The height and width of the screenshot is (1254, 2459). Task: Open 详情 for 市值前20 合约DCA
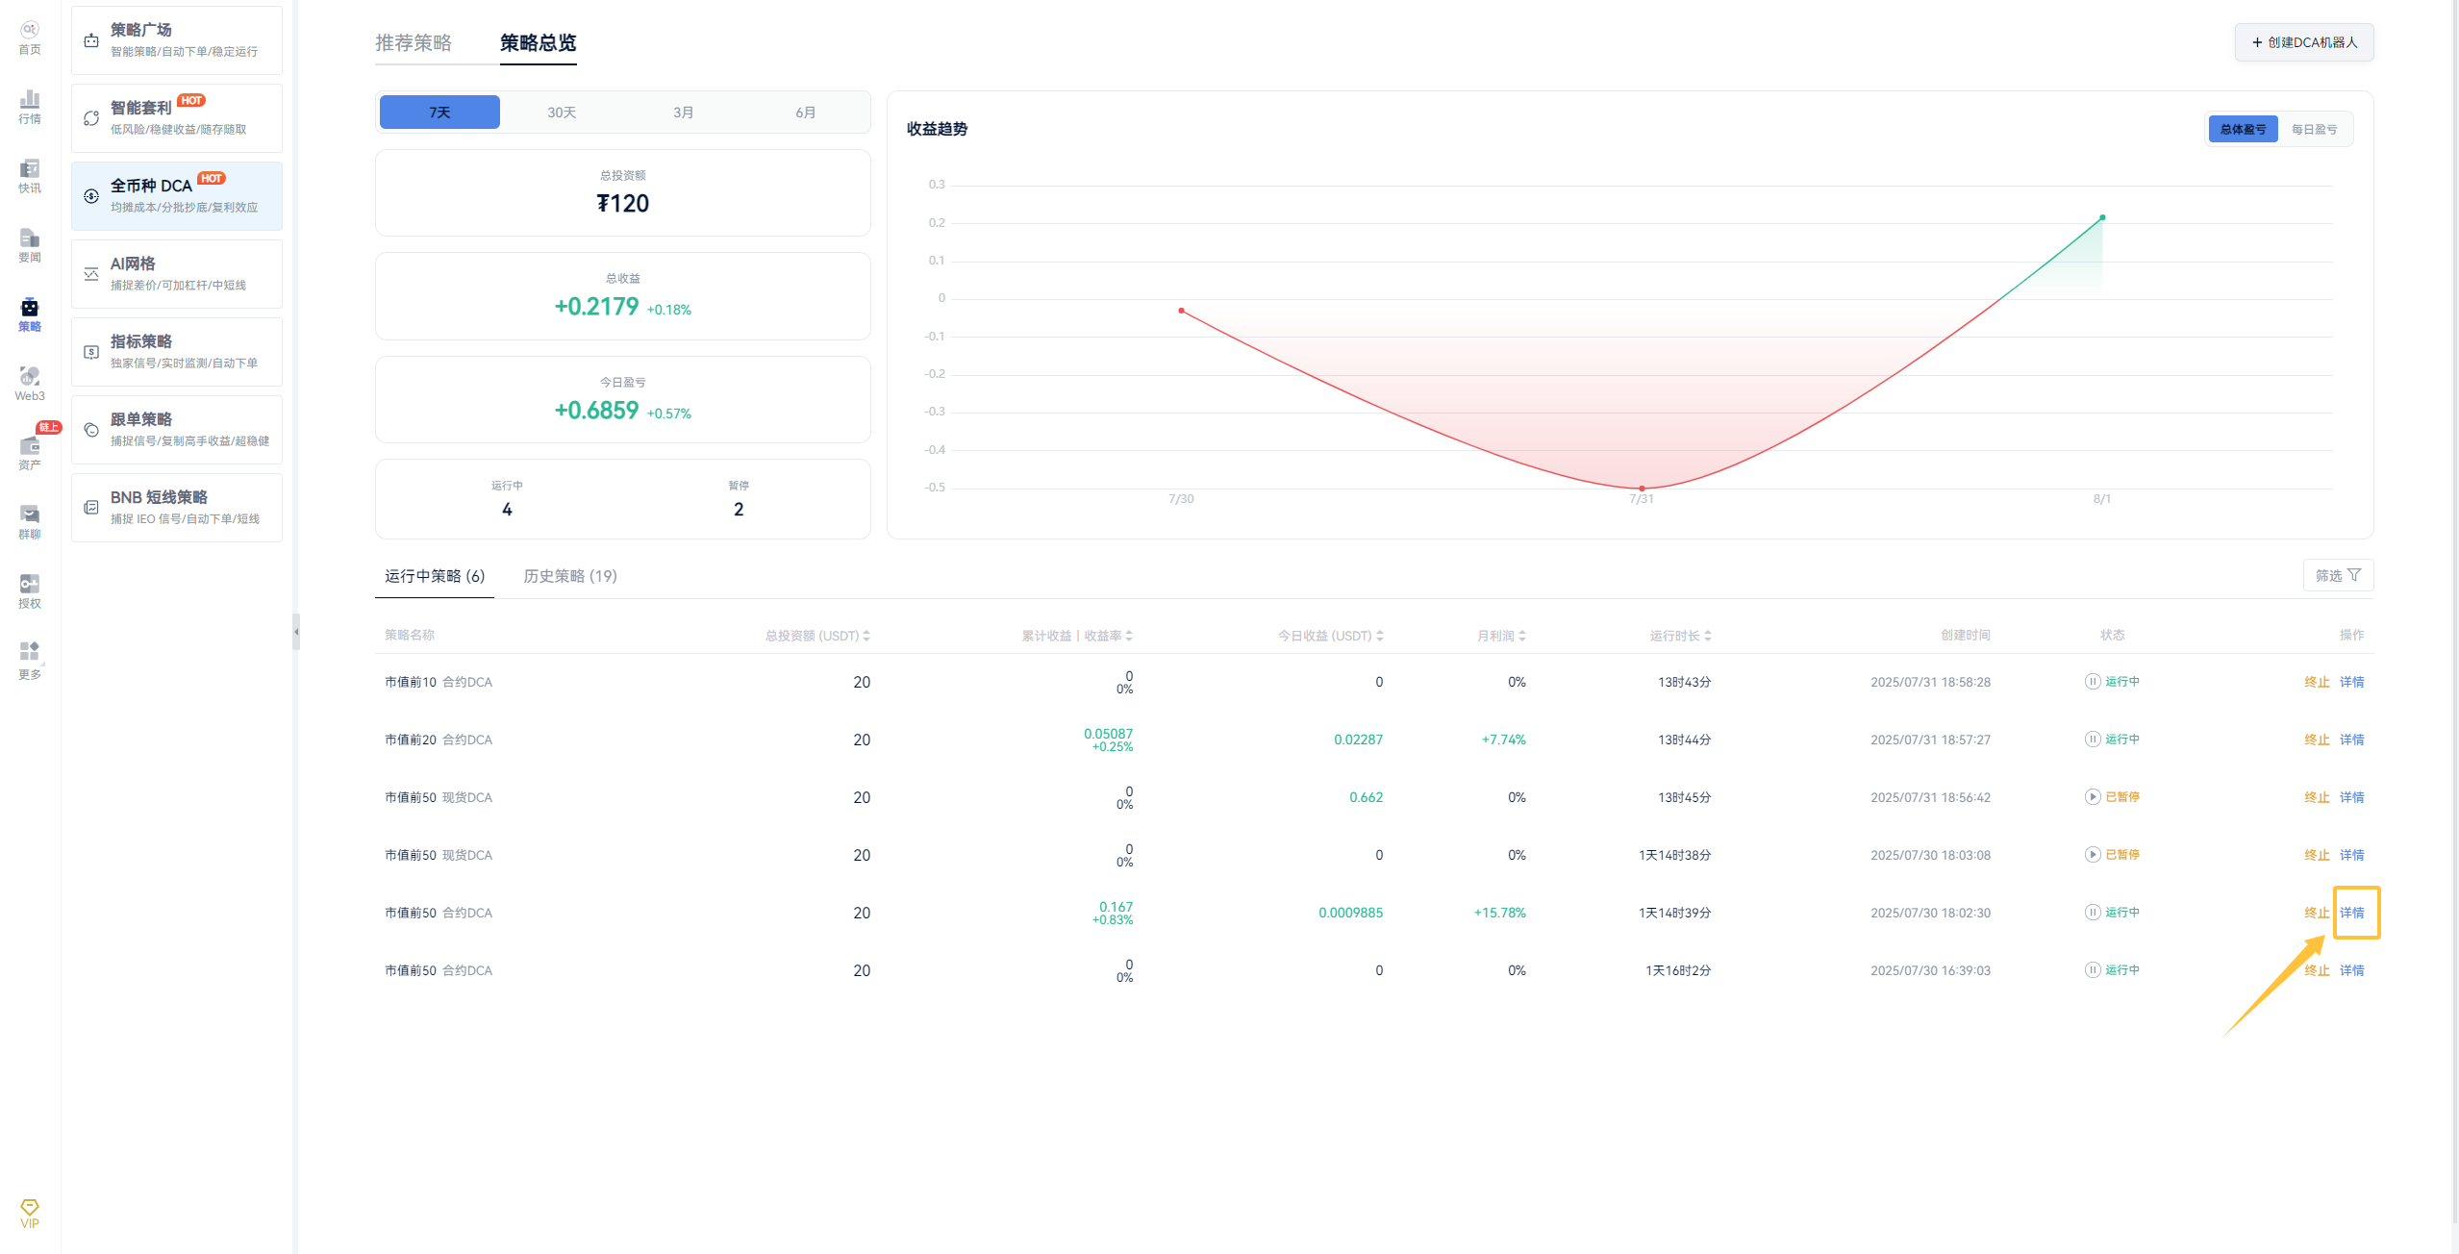(x=2351, y=740)
